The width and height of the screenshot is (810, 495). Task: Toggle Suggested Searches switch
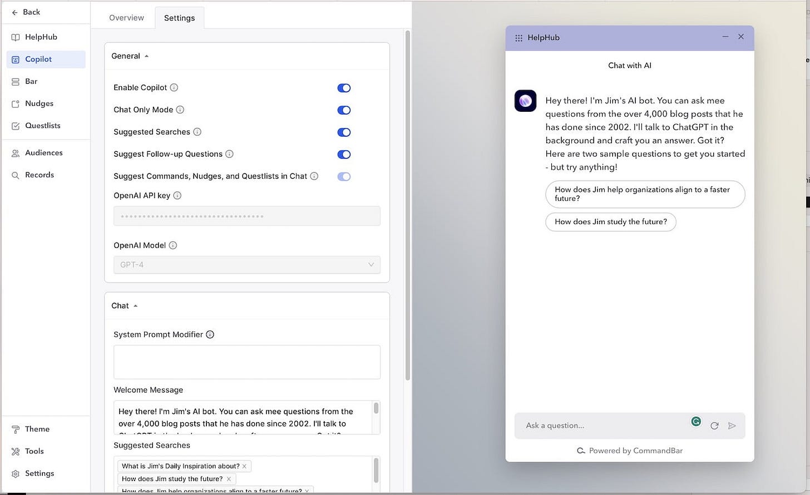pos(344,132)
